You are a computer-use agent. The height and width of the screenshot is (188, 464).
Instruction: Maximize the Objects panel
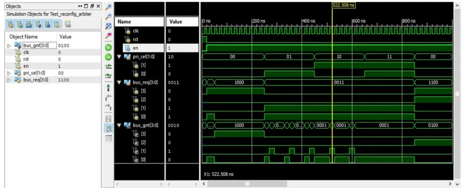point(86,6)
